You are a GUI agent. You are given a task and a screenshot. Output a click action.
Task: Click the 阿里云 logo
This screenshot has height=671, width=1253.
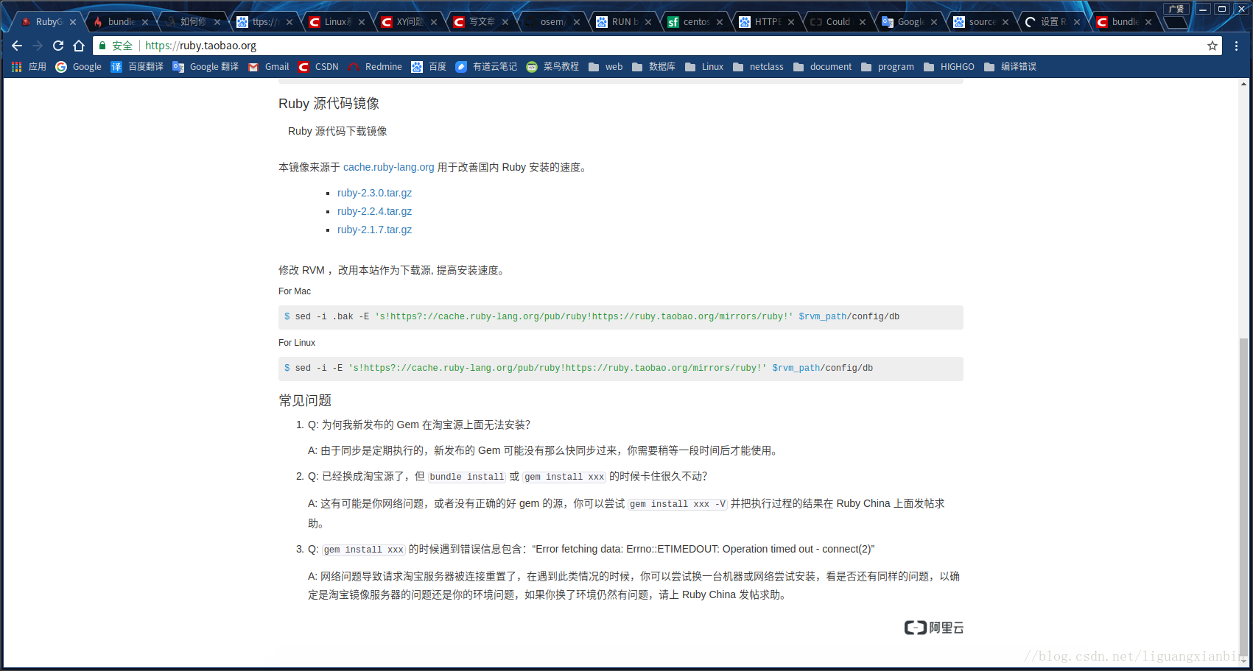tap(934, 628)
